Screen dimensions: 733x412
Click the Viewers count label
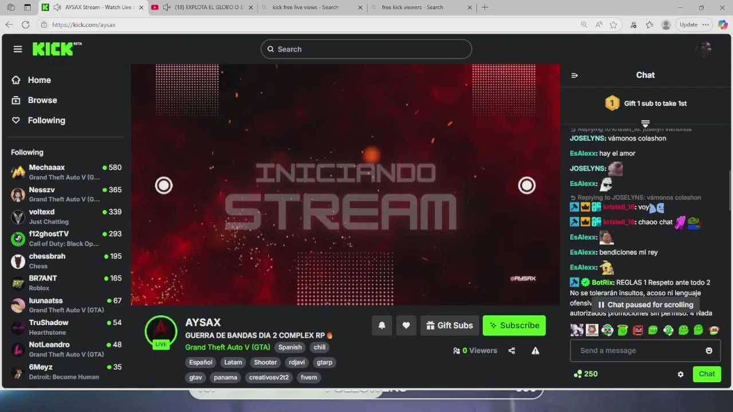tap(475, 351)
